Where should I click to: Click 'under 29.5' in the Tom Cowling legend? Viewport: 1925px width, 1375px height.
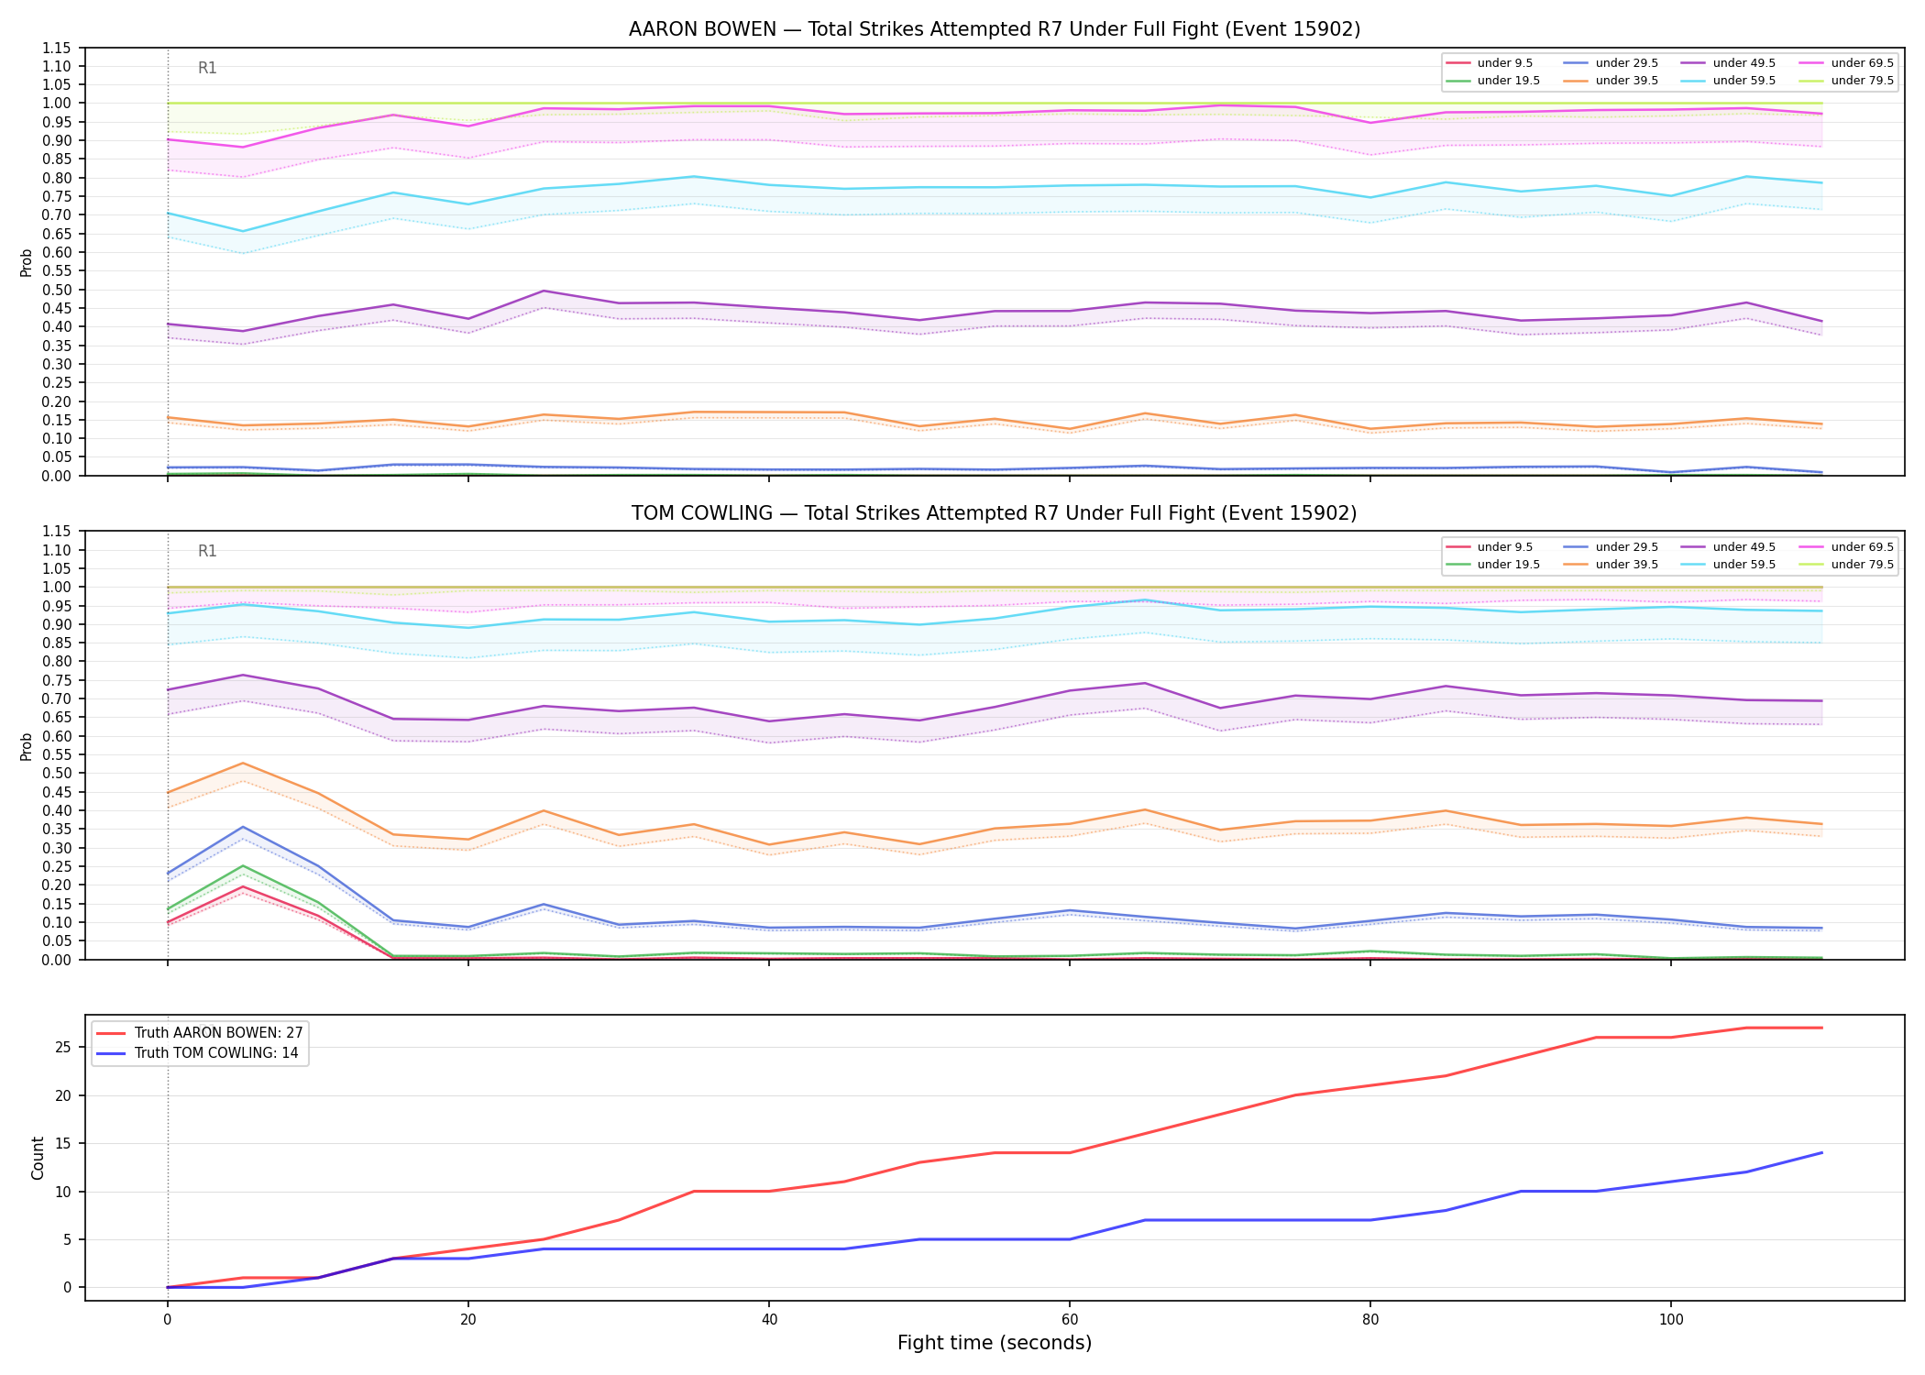pyautogui.click(x=1626, y=547)
